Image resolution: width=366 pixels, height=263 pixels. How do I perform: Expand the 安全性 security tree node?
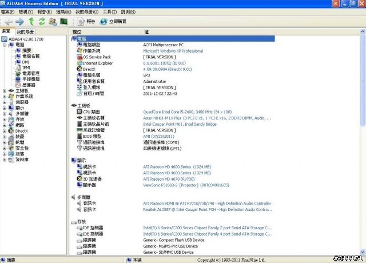(5, 148)
